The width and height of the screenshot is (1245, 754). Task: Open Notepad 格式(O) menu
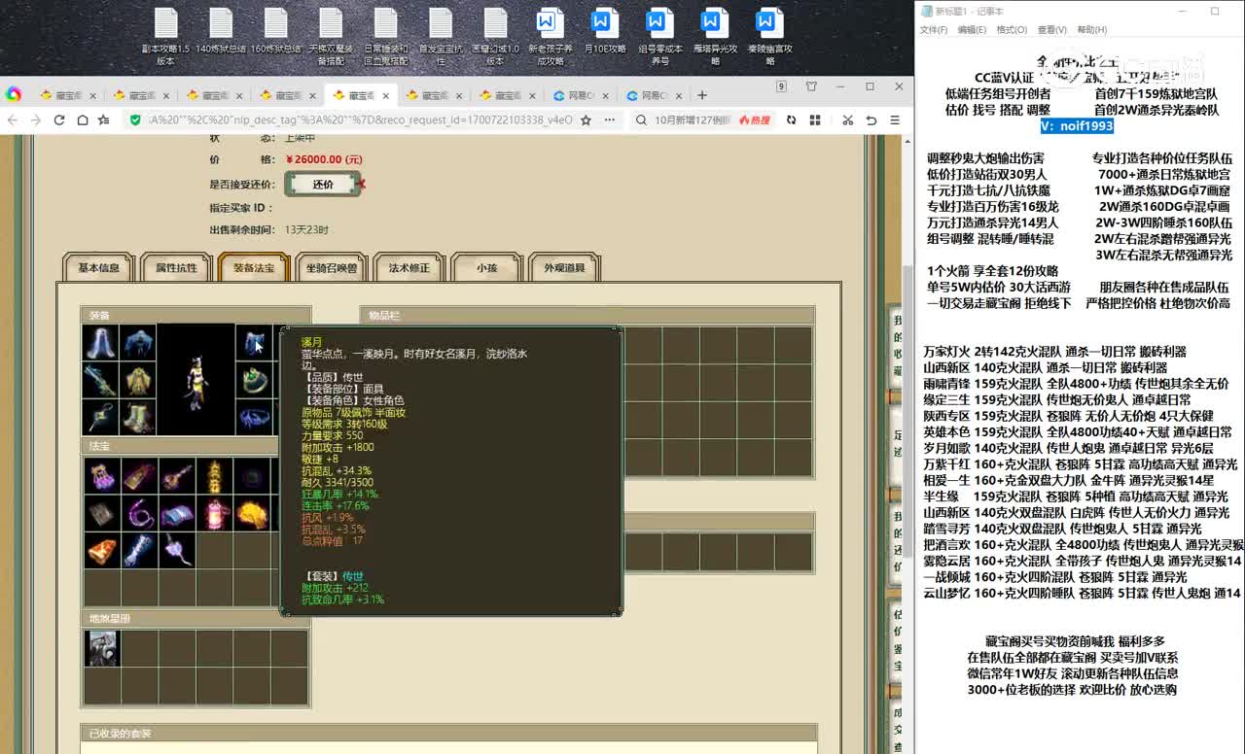pyautogui.click(x=1012, y=30)
